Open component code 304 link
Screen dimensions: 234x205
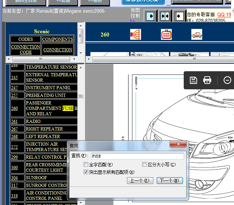coord(14,178)
